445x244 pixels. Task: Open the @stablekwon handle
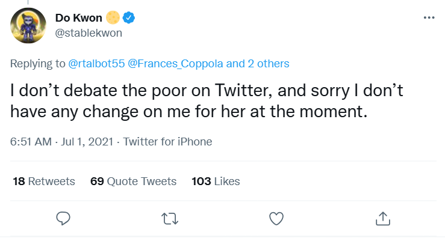(89, 33)
